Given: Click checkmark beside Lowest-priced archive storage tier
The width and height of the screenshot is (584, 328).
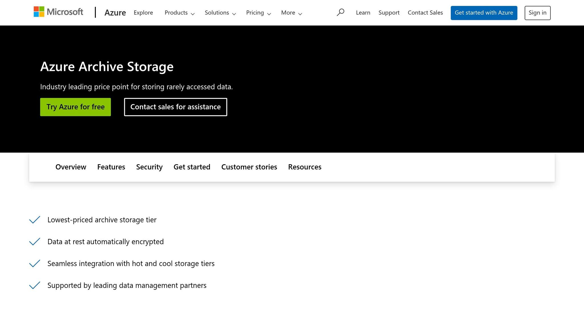Looking at the screenshot, I should tap(35, 220).
